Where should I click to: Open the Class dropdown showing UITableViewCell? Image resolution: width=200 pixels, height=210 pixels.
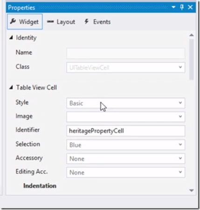point(125,67)
